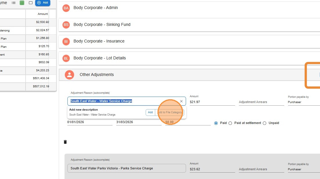
Task: Switch to green grid view icon
Action: pos(22,3)
